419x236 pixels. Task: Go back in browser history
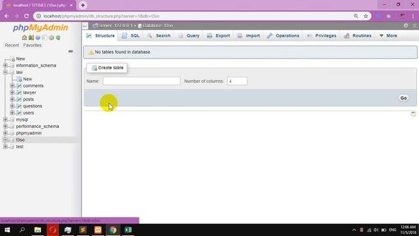click(x=7, y=16)
